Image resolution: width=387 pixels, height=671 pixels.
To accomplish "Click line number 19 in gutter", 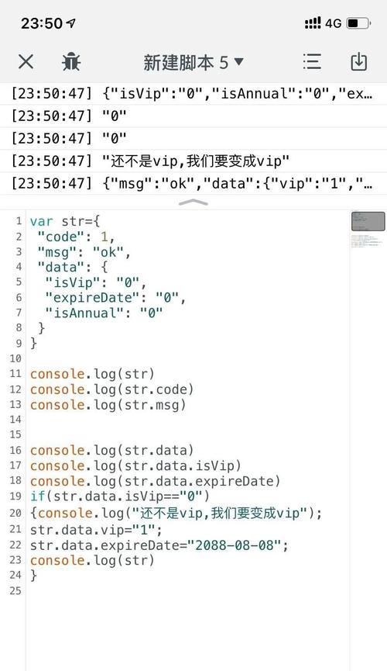I will click(x=15, y=496).
